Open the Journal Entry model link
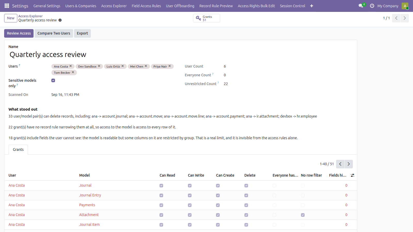Screen dimensions: 413x232 point(90,195)
